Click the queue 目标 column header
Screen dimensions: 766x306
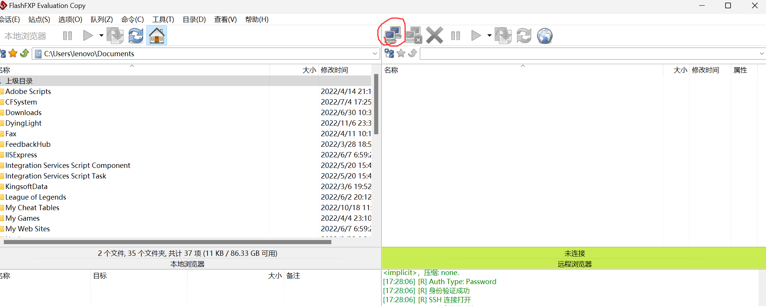click(139, 276)
